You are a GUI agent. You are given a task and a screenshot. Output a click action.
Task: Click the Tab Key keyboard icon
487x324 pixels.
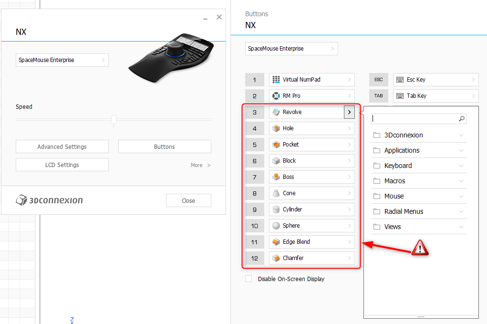click(x=400, y=96)
